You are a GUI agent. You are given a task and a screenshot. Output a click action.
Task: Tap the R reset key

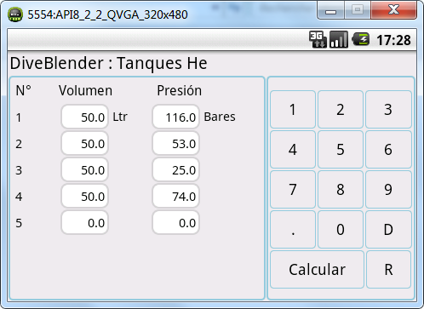point(388,270)
